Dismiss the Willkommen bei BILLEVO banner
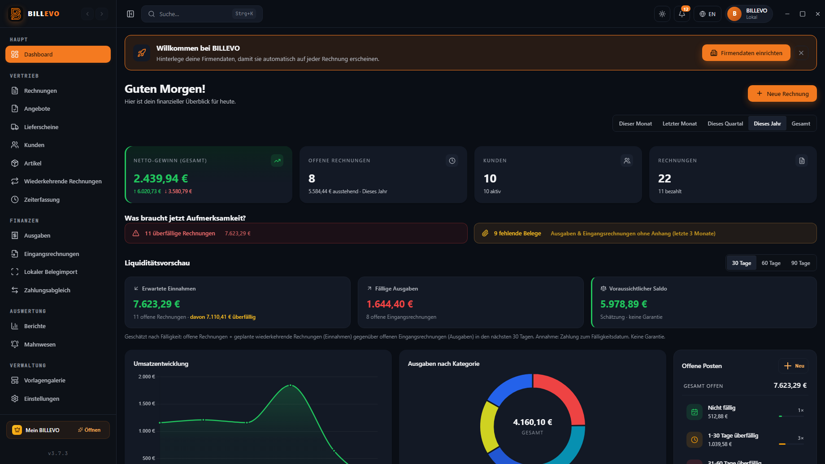The image size is (825, 464). [801, 53]
